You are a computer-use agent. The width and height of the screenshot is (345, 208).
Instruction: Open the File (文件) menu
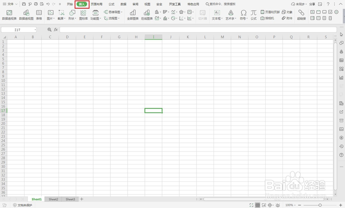[x=10, y=4]
